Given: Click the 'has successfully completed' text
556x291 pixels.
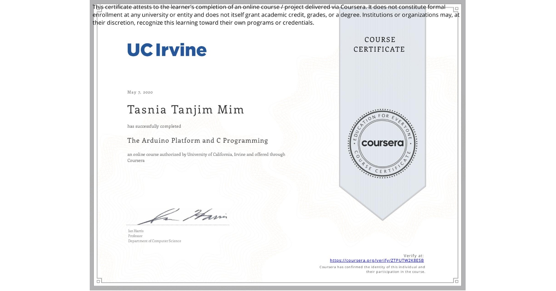Looking at the screenshot, I should point(154,126).
